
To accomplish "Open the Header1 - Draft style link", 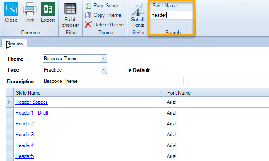I will tap(32, 113).
